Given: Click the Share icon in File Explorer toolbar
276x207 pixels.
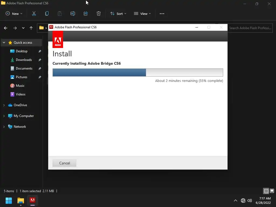Looking at the screenshot, I should click(x=85, y=13).
